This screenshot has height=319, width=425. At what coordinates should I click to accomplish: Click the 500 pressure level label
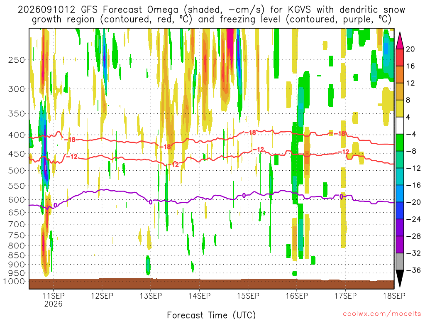pos(17,171)
